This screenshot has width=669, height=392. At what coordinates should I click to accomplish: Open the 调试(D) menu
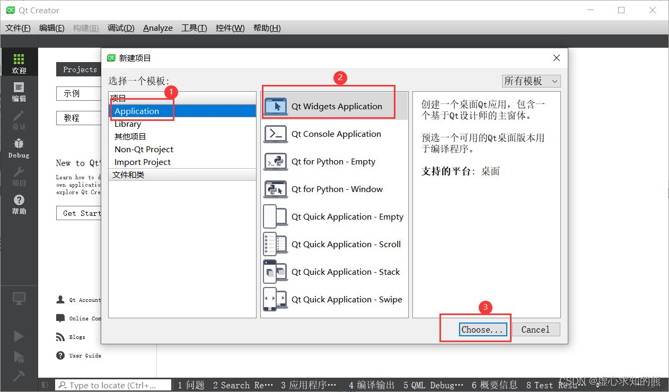tap(121, 28)
